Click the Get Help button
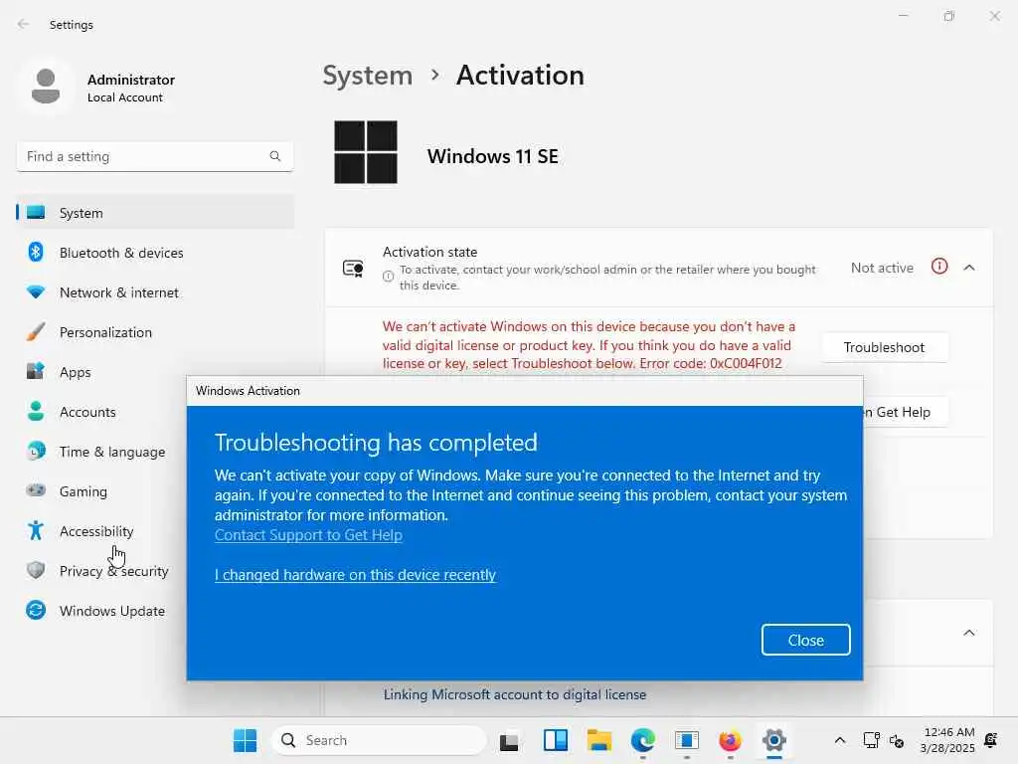 pyautogui.click(x=905, y=412)
